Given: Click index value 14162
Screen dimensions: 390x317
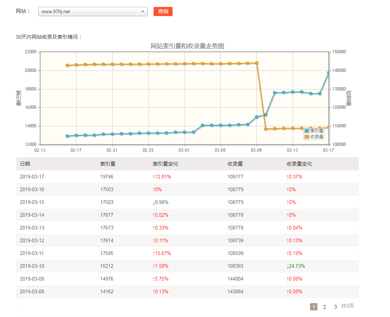Looking at the screenshot, I should (107, 291).
